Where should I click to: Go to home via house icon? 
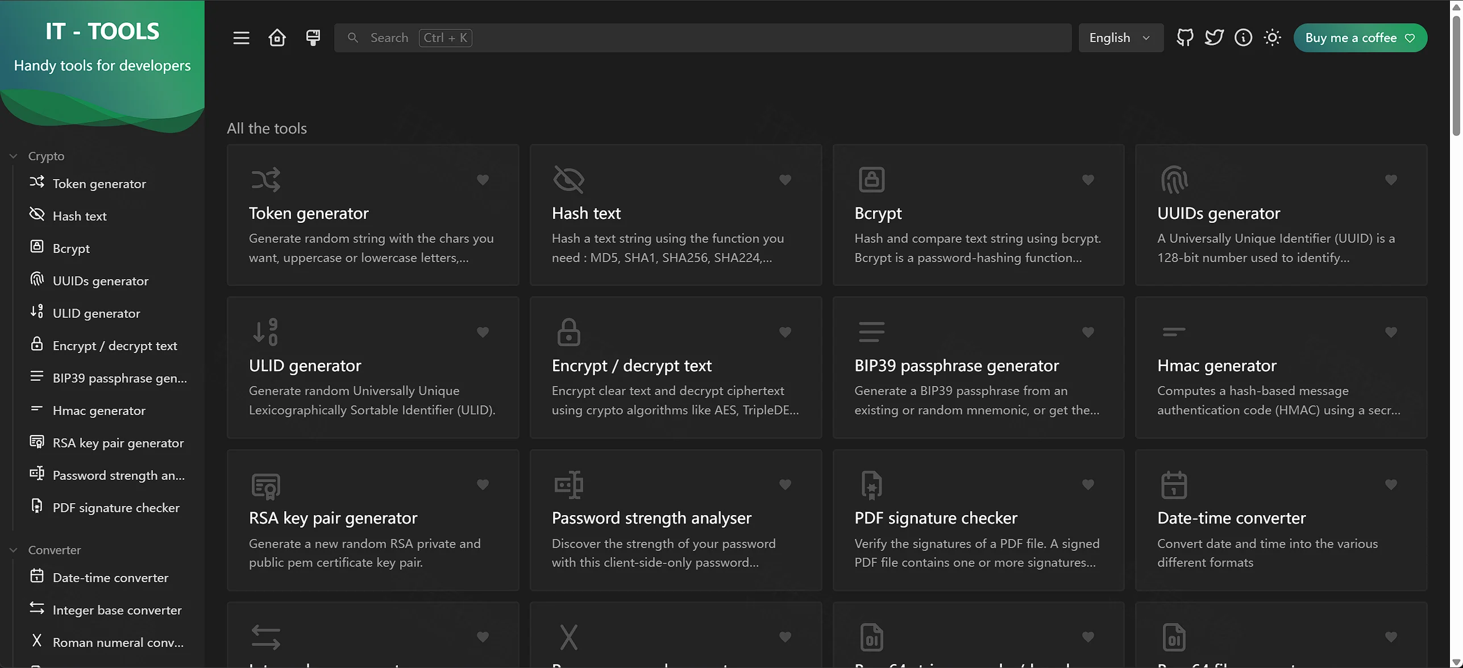[x=277, y=38]
